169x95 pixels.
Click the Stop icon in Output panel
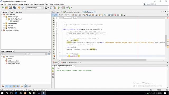pyautogui.click(x=53, y=74)
